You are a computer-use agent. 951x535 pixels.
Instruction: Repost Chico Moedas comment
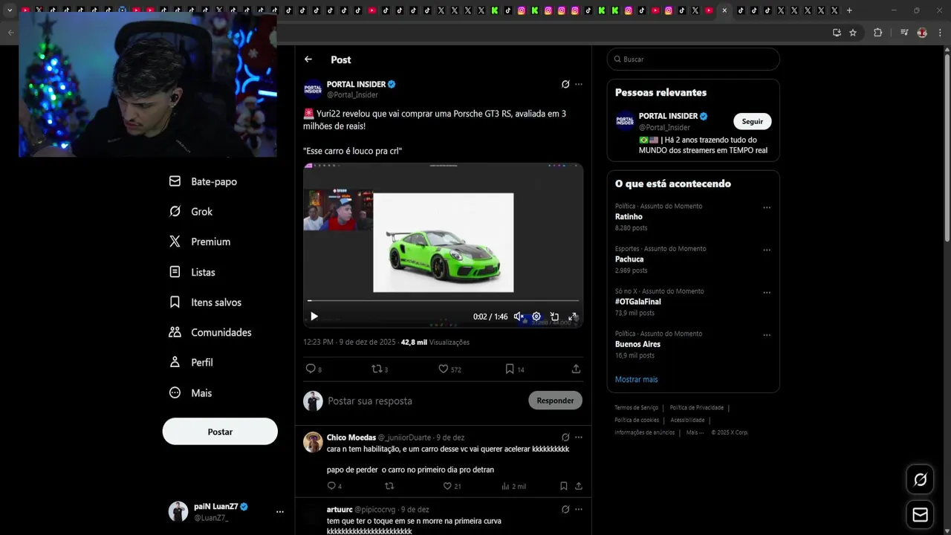click(x=389, y=486)
